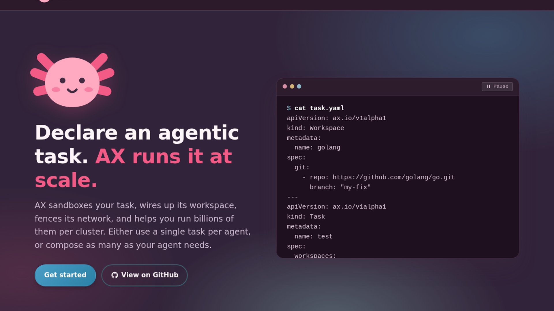Click the 'Declare an agentic task' heading
This screenshot has height=311, width=554.
[x=137, y=144]
